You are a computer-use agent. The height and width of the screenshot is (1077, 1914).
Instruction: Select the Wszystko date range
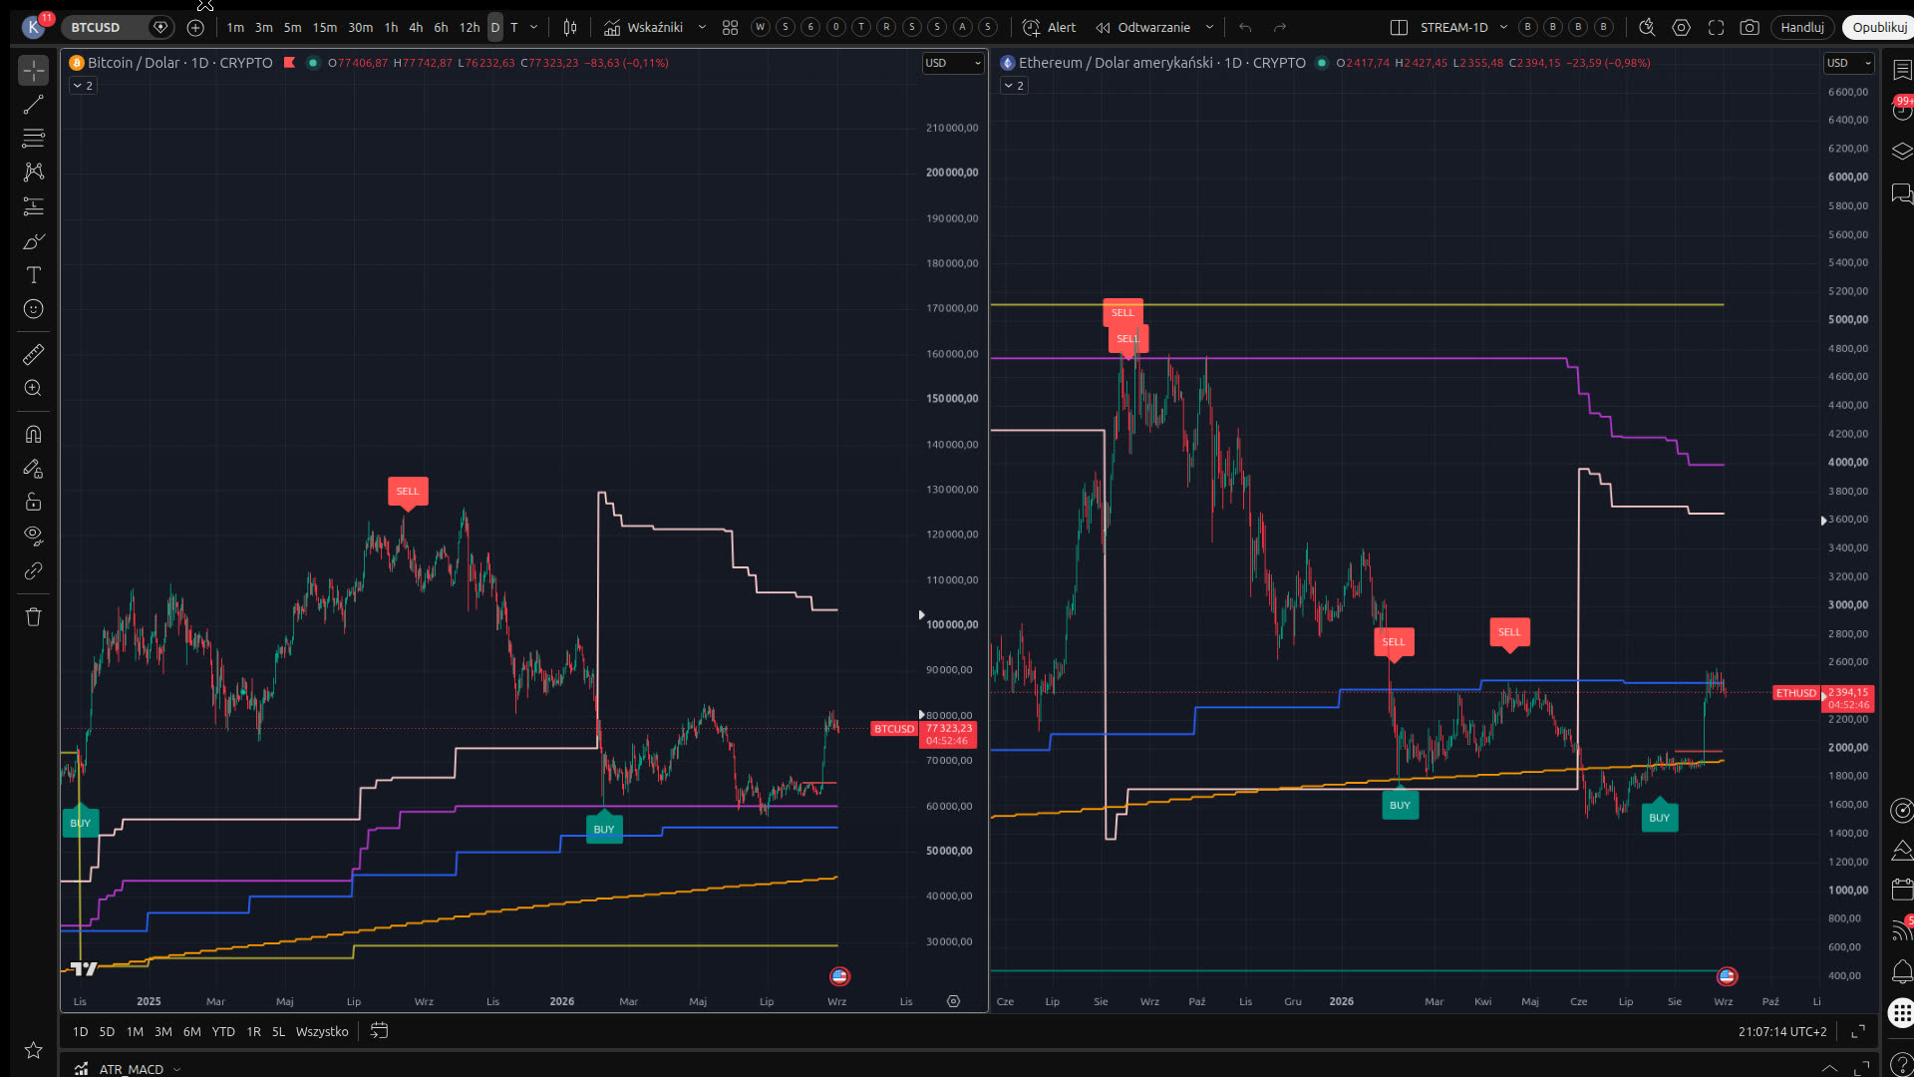[322, 1031]
